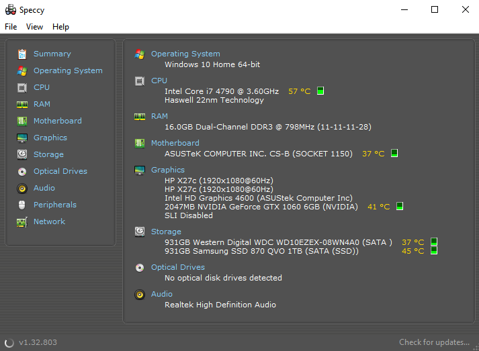
Task: Click the RAM icon in summary panel
Action: [140, 116]
